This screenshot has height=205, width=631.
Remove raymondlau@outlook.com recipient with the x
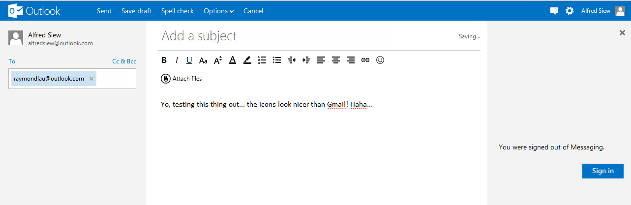[91, 79]
